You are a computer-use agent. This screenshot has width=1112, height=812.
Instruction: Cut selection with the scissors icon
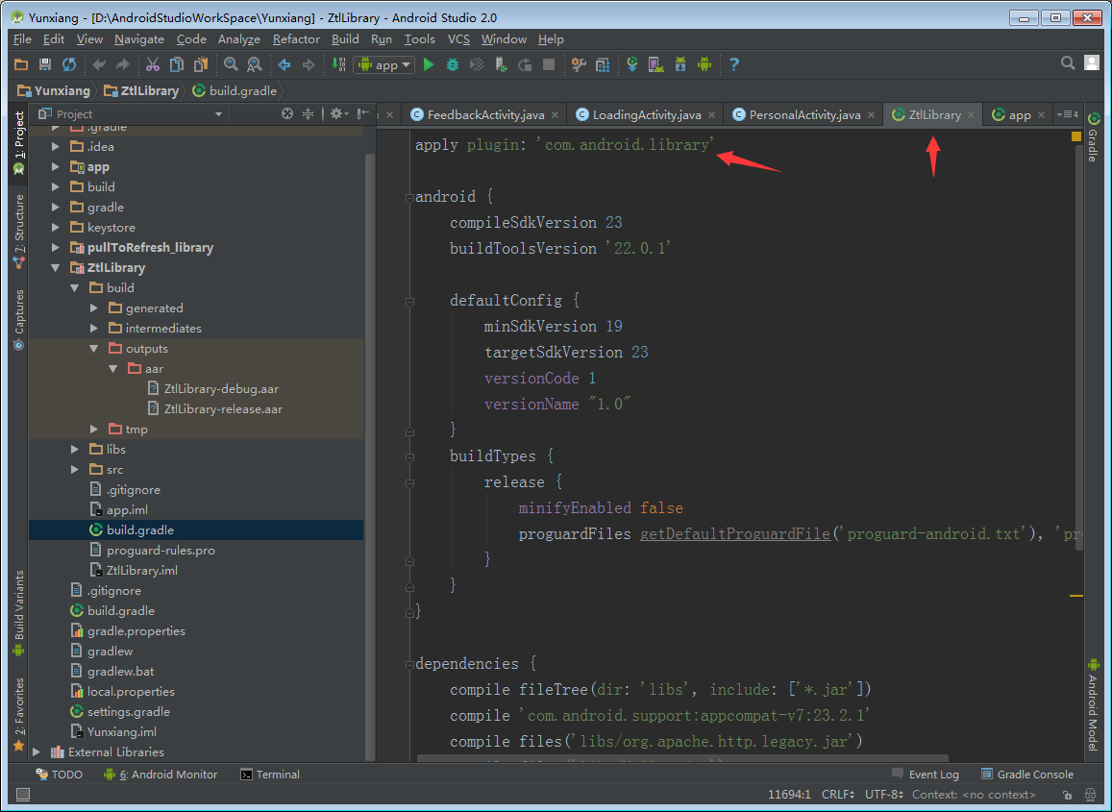(153, 64)
